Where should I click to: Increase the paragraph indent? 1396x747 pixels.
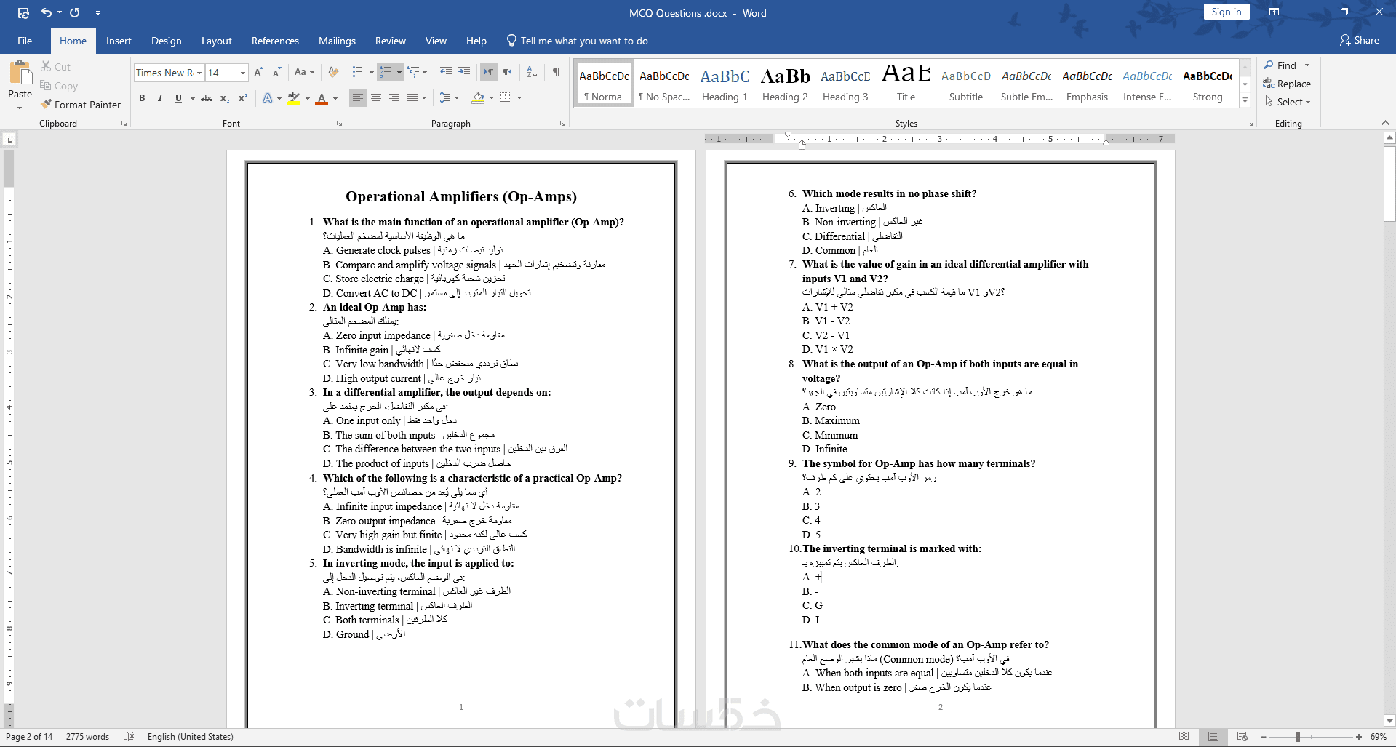coord(464,72)
